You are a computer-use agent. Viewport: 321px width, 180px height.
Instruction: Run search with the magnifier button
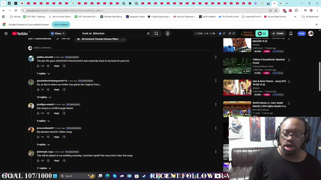click(x=156, y=33)
